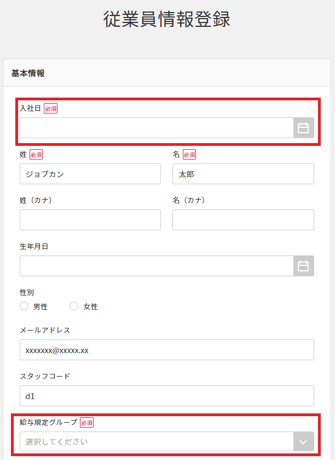Click the 従業員情報登録 page title
Viewport: 335px width, 460px height.
[167, 19]
